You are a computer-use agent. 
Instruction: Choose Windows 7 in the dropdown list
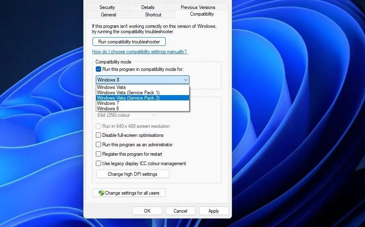[x=143, y=103]
